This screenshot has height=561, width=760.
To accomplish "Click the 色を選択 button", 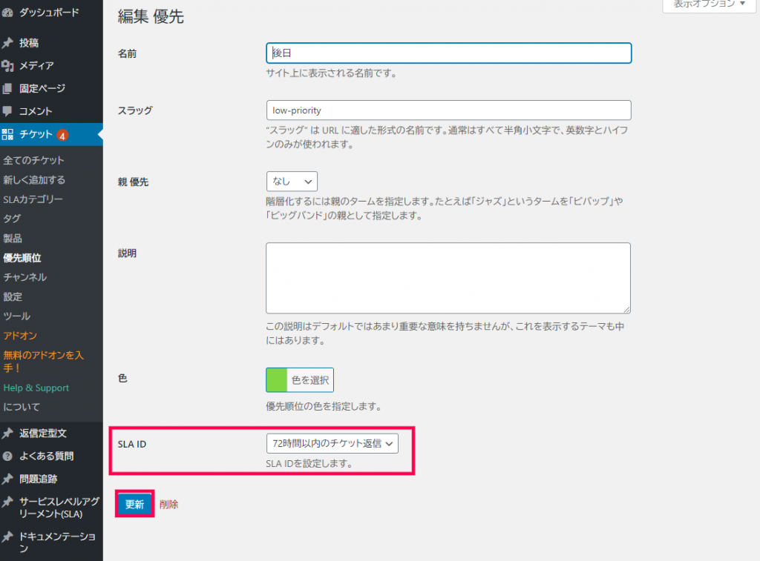I will coord(310,380).
